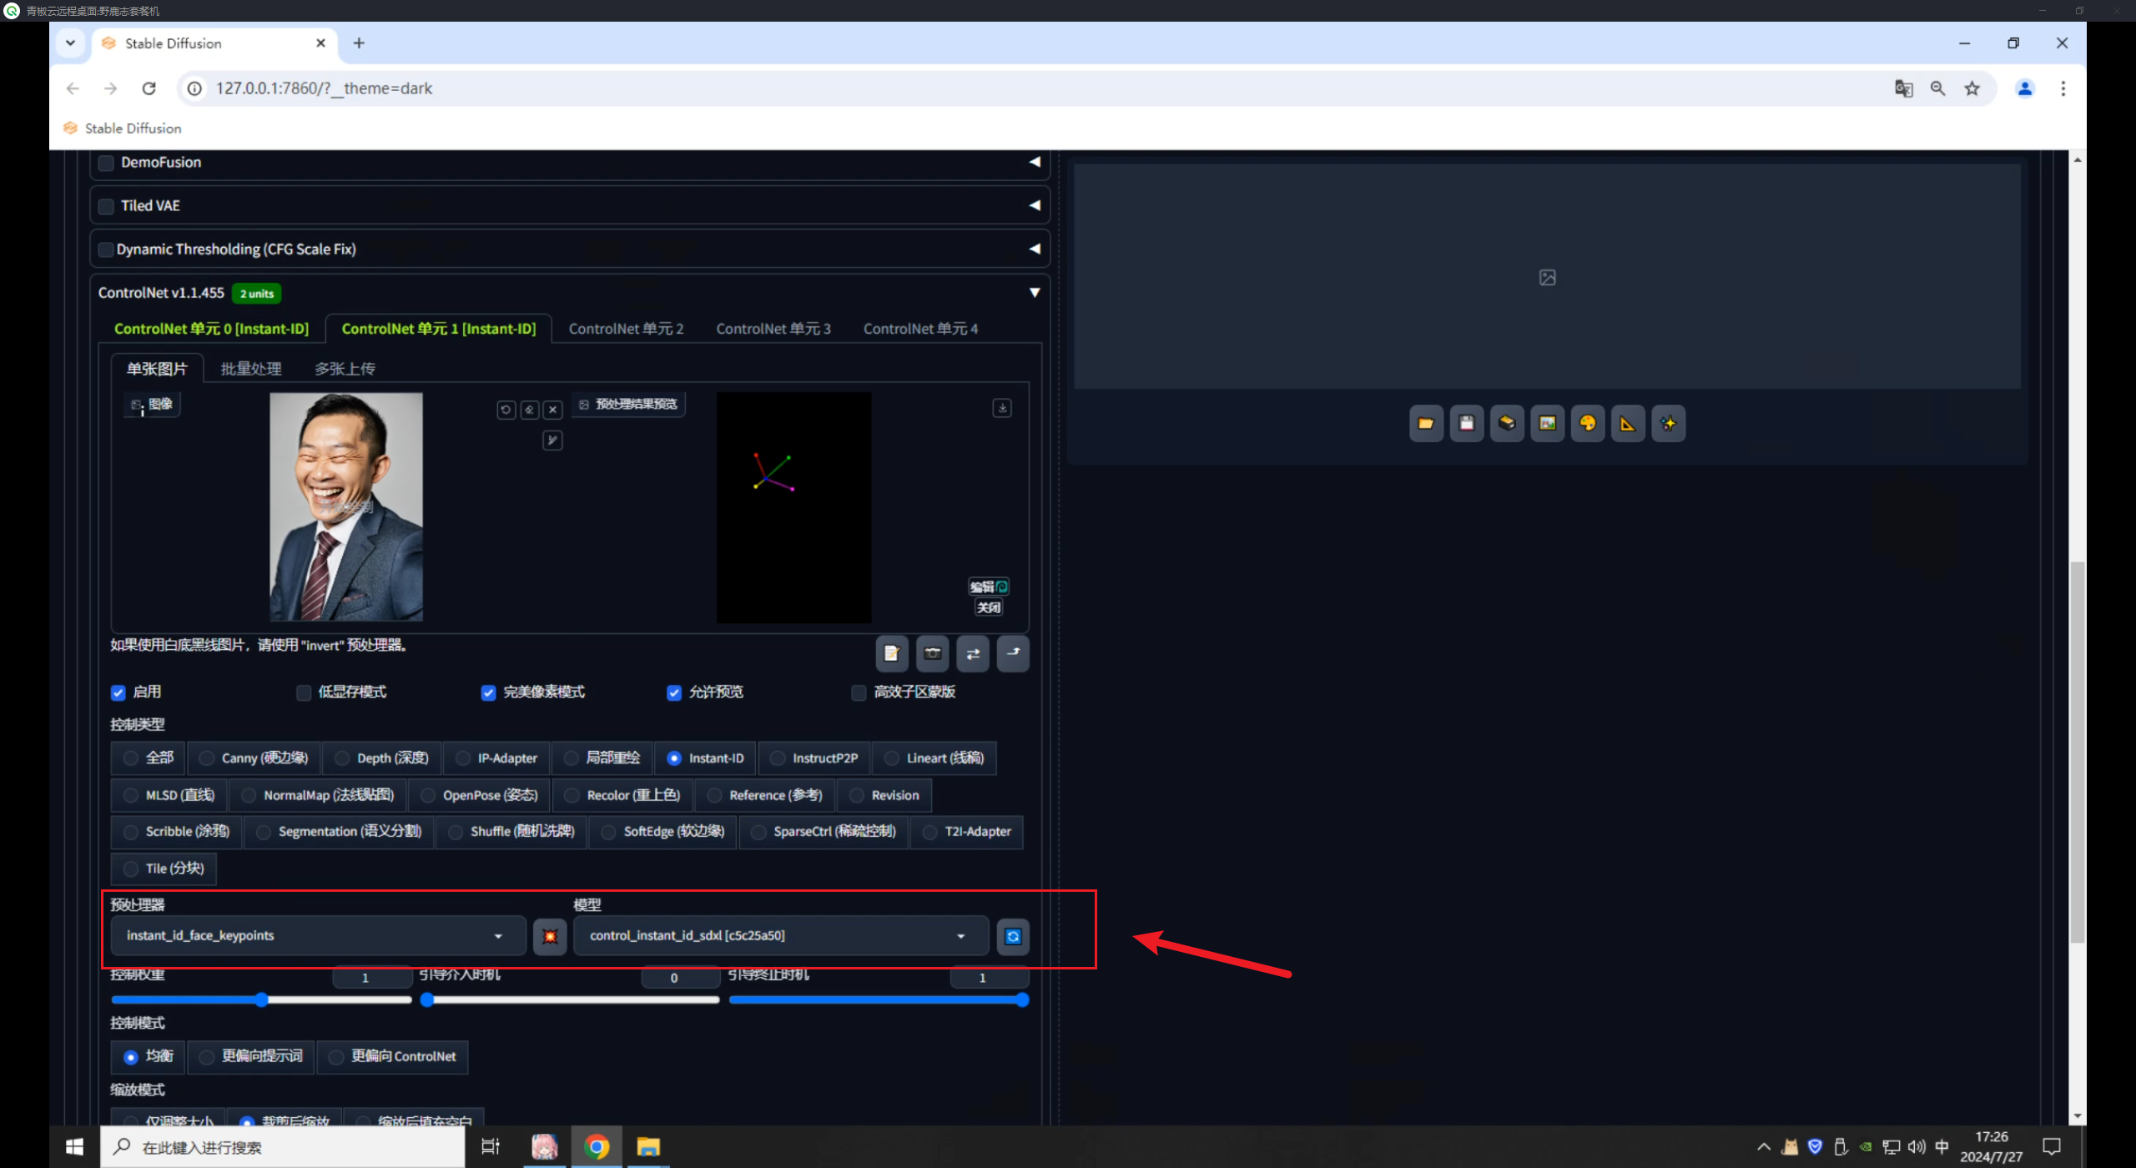The height and width of the screenshot is (1168, 2136).
Task: Open Chrome profile avatar icon
Action: [x=2025, y=88]
